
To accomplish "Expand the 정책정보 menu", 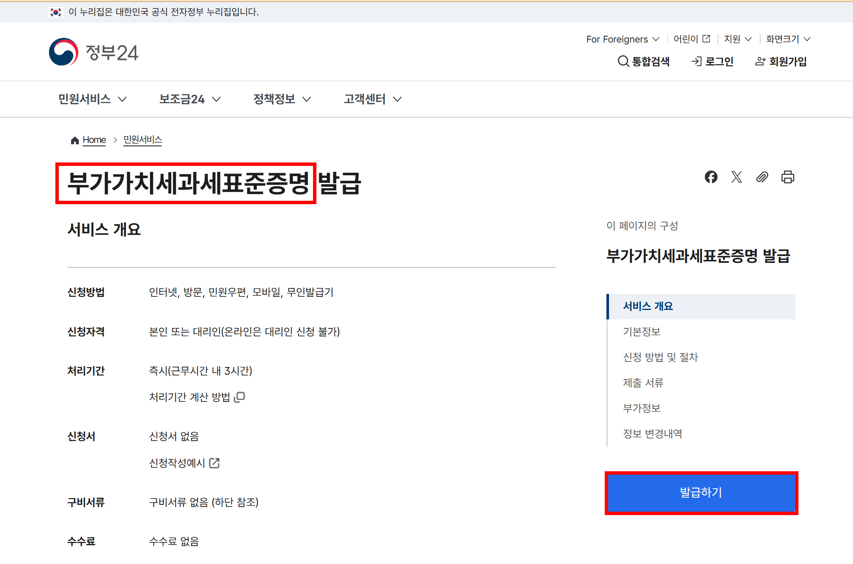I will point(282,99).
